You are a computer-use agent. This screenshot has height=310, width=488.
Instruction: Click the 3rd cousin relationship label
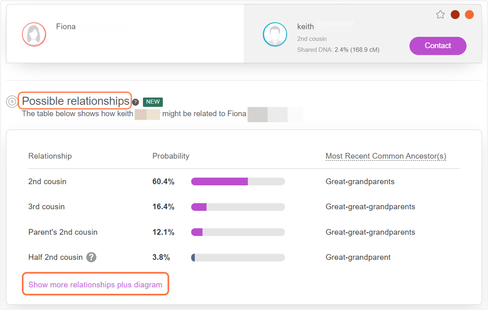pos(46,207)
